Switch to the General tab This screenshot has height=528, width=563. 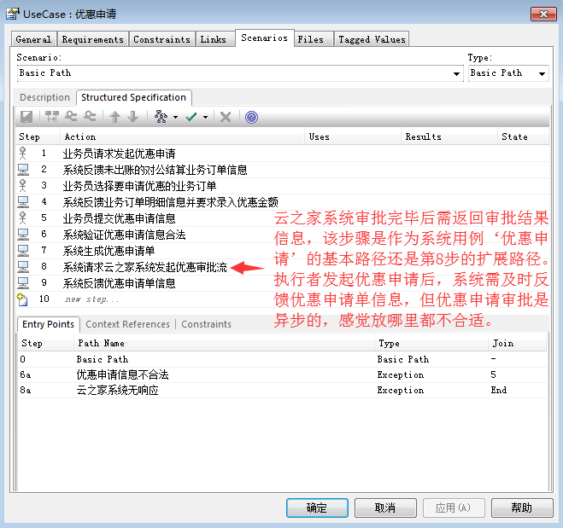tap(33, 39)
